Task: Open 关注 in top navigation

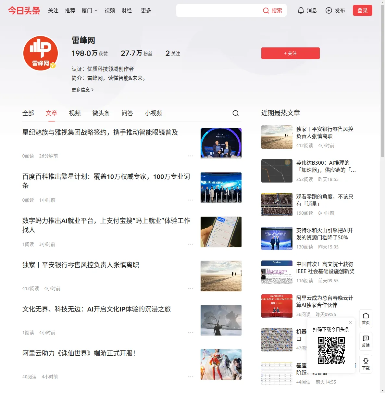Action: 53,11
